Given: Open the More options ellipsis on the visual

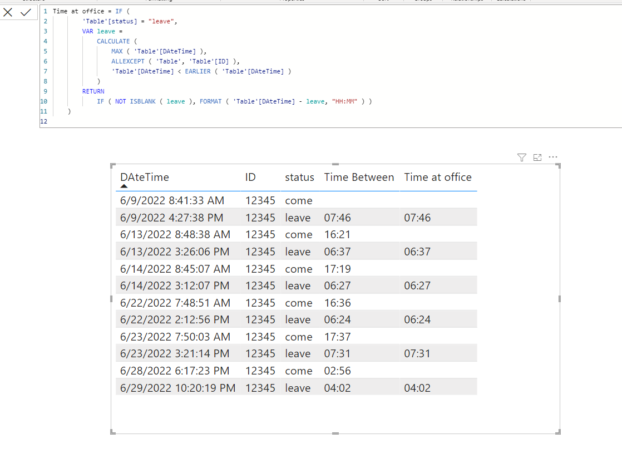Looking at the screenshot, I should [553, 157].
